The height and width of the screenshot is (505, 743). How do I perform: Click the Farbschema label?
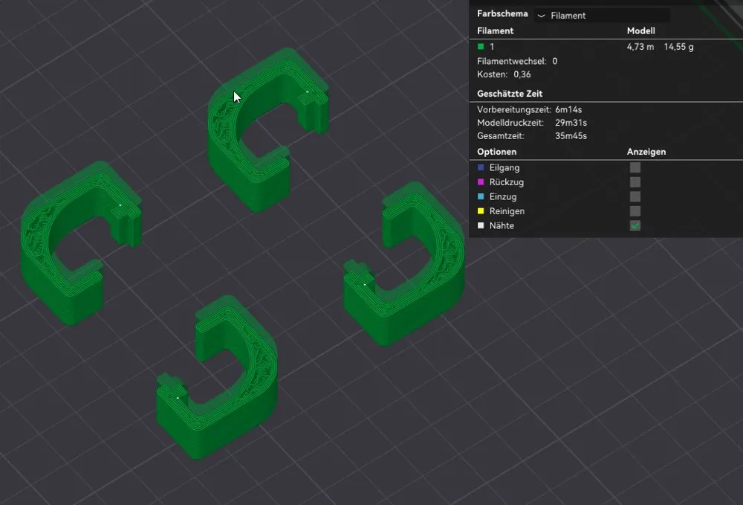502,13
